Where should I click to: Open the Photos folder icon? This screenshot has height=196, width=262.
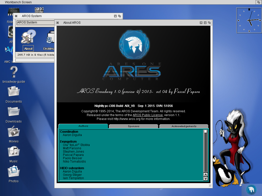14,172
